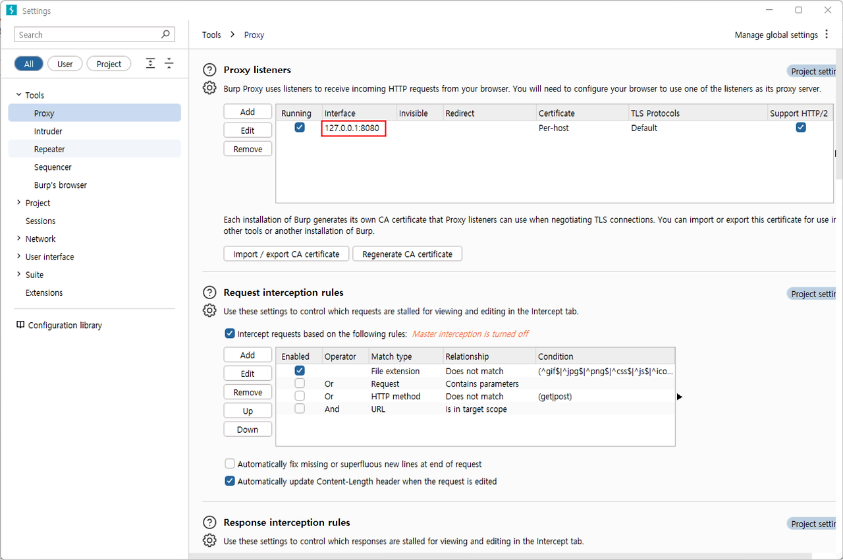The width and height of the screenshot is (843, 560).
Task: Click the search magnifier icon
Action: pos(165,34)
